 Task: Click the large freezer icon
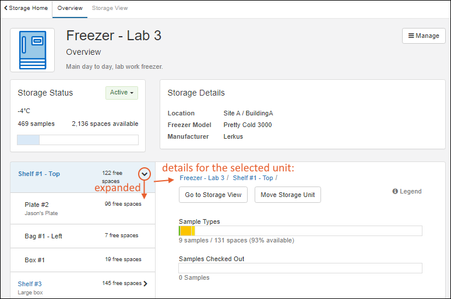[x=33, y=50]
